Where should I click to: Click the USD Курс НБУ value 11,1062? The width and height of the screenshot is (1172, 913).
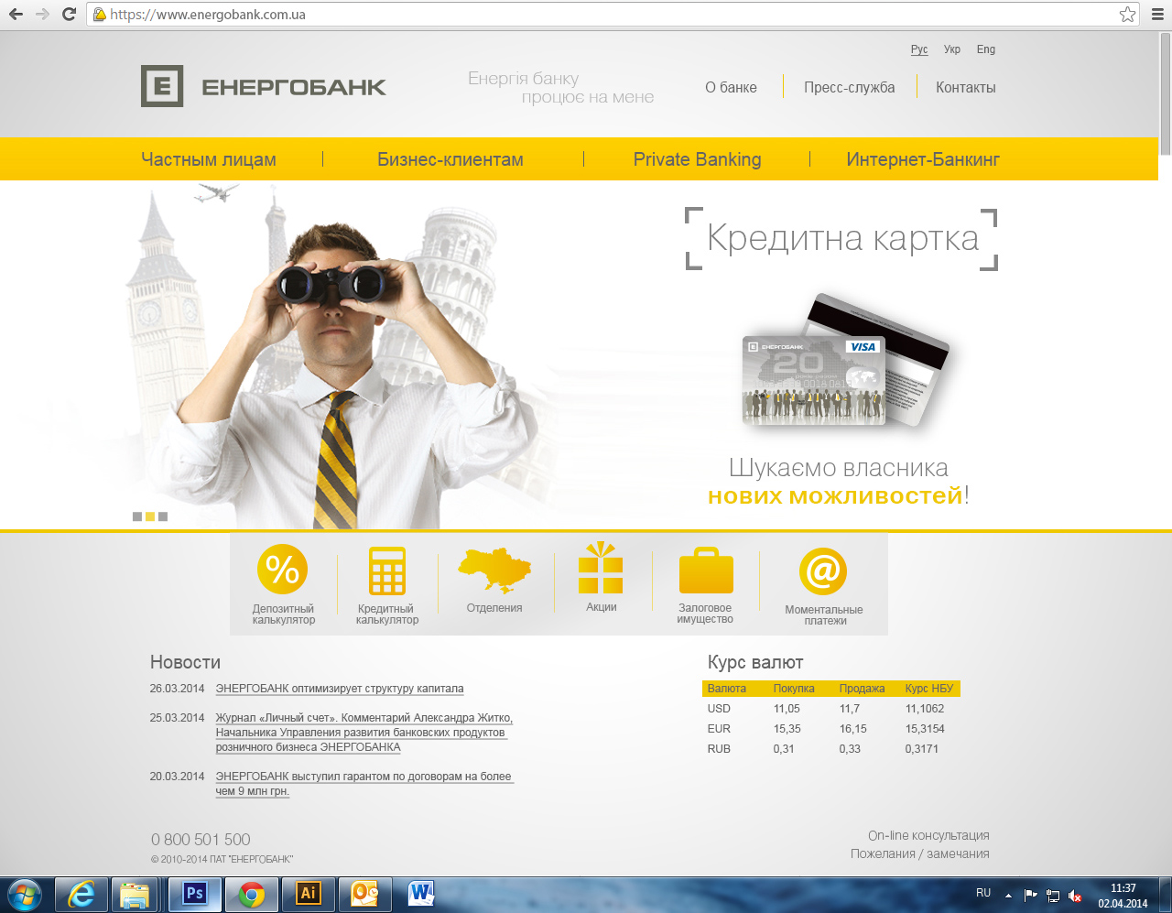(x=925, y=709)
